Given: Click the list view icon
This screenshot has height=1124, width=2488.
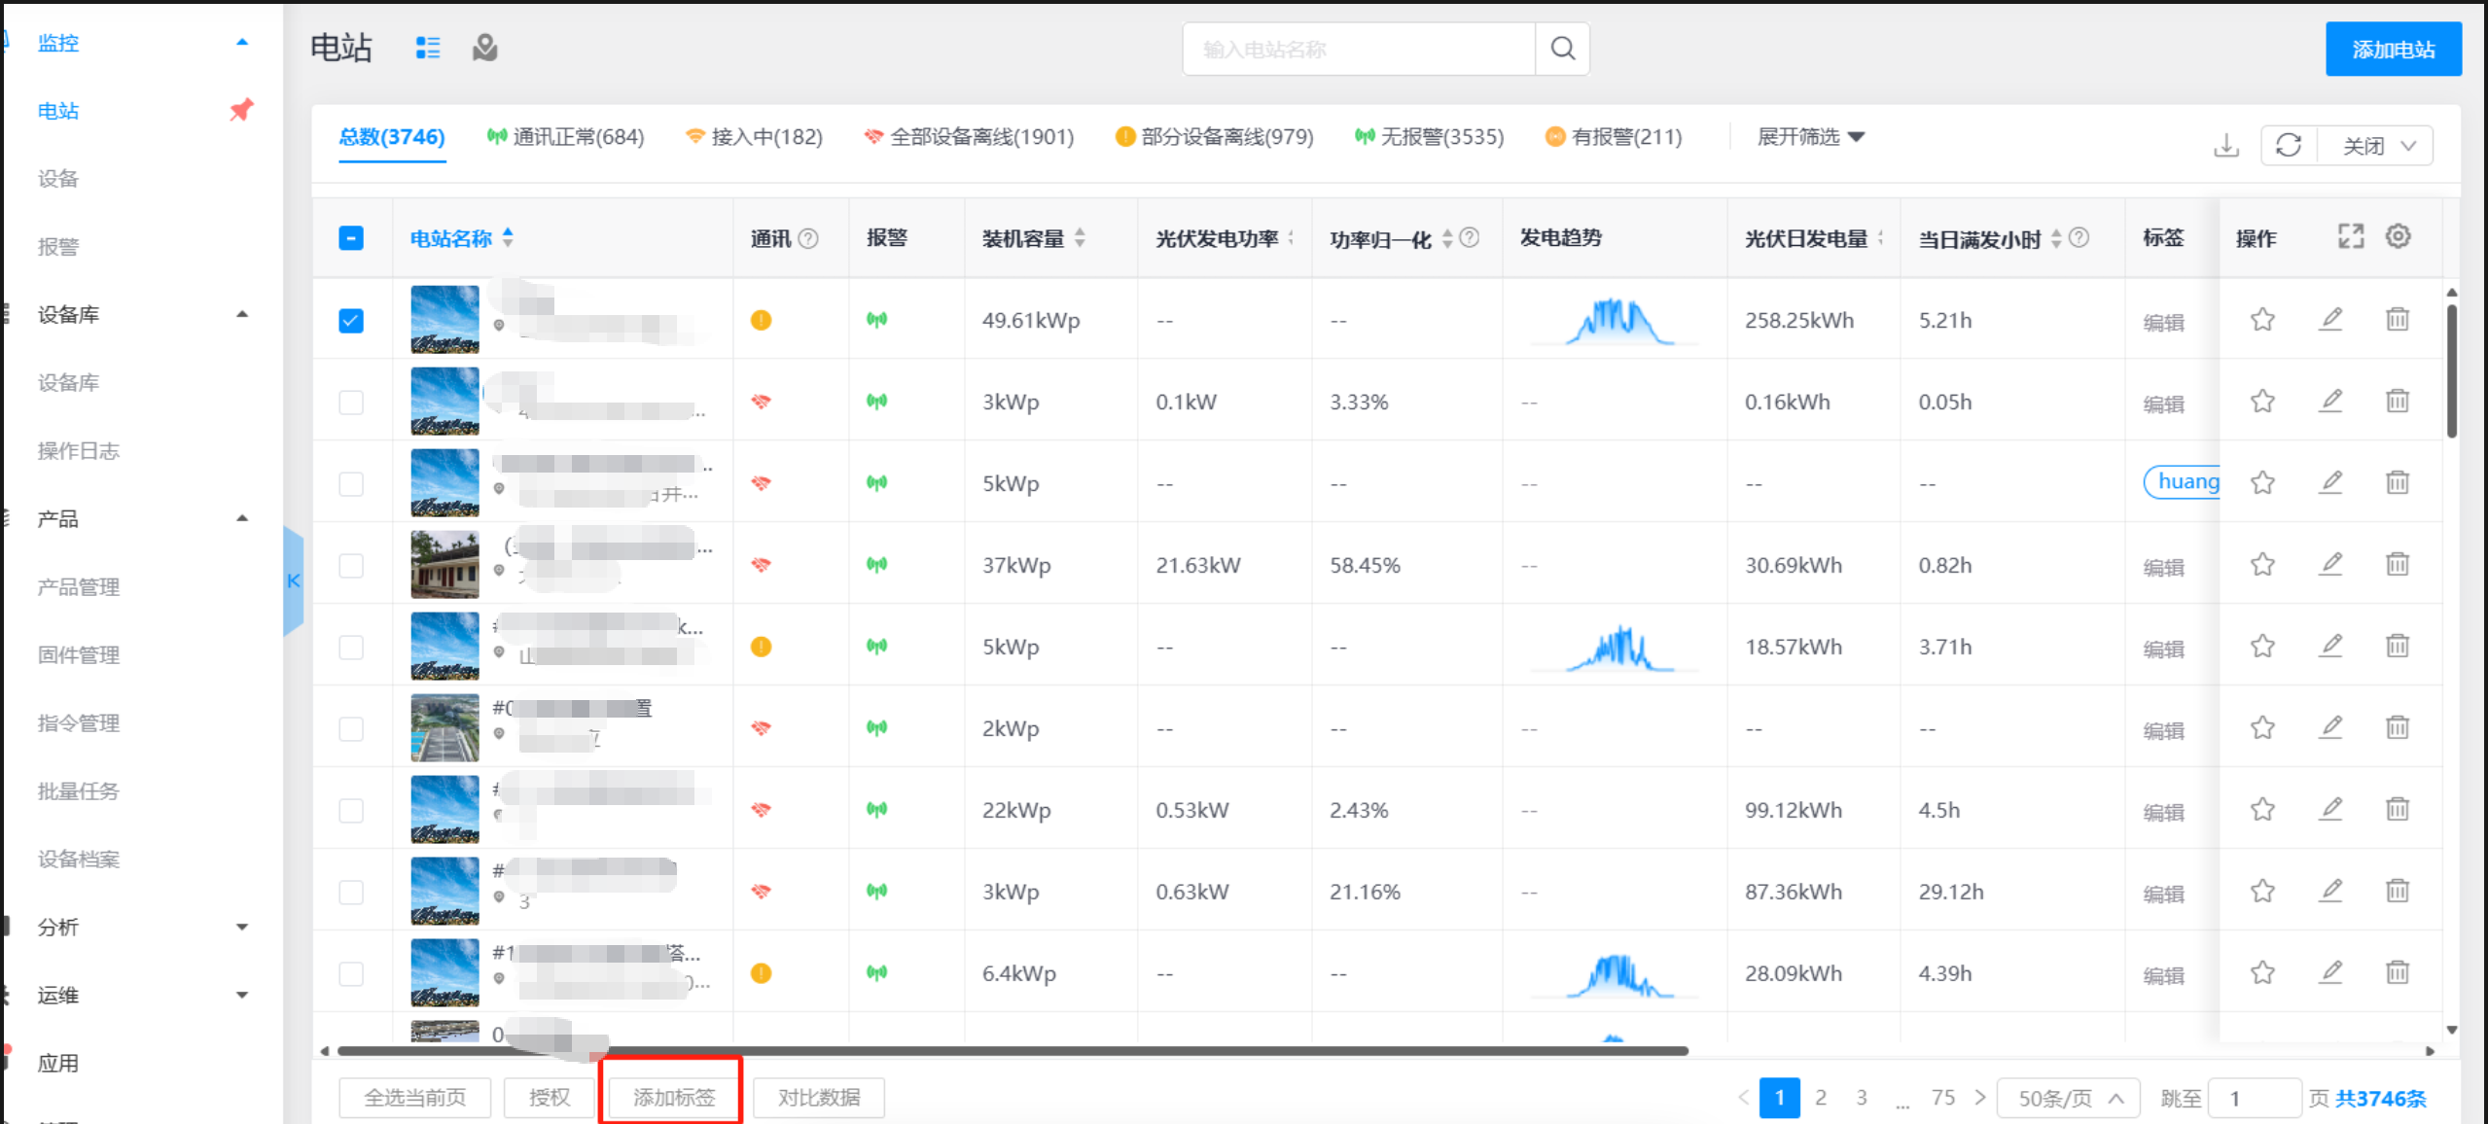Looking at the screenshot, I should click(428, 48).
